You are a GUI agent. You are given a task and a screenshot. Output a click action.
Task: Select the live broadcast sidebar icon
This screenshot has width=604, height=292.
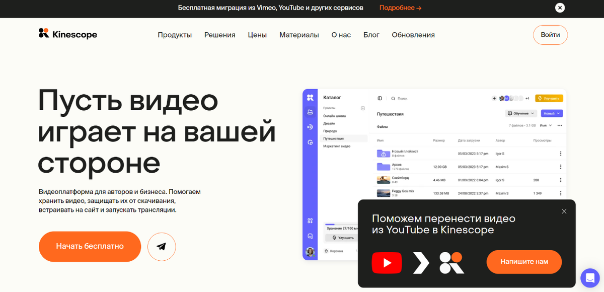tap(310, 127)
